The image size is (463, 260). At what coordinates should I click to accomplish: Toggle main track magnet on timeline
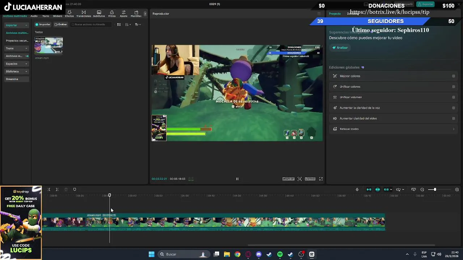click(369, 190)
